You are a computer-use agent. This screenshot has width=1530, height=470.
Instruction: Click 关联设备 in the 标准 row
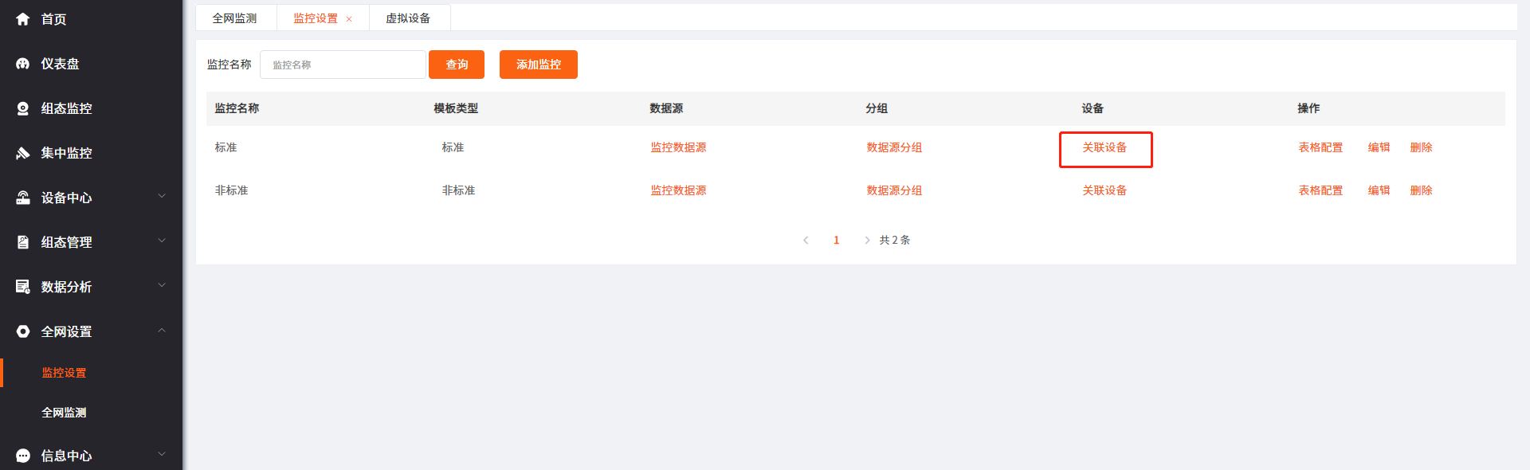(1104, 147)
